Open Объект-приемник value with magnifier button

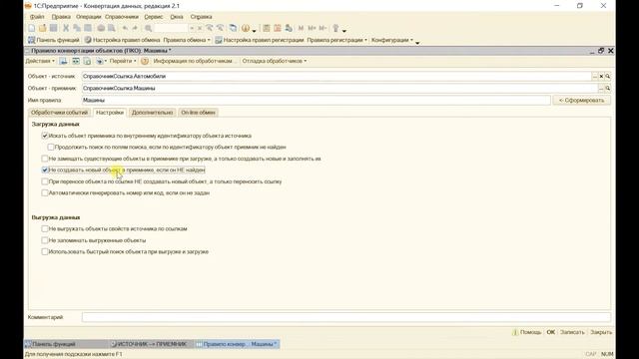608,89
